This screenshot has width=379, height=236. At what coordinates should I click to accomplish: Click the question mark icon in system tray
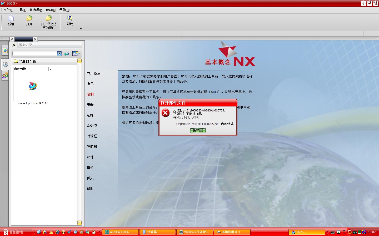pyautogui.click(x=338, y=232)
